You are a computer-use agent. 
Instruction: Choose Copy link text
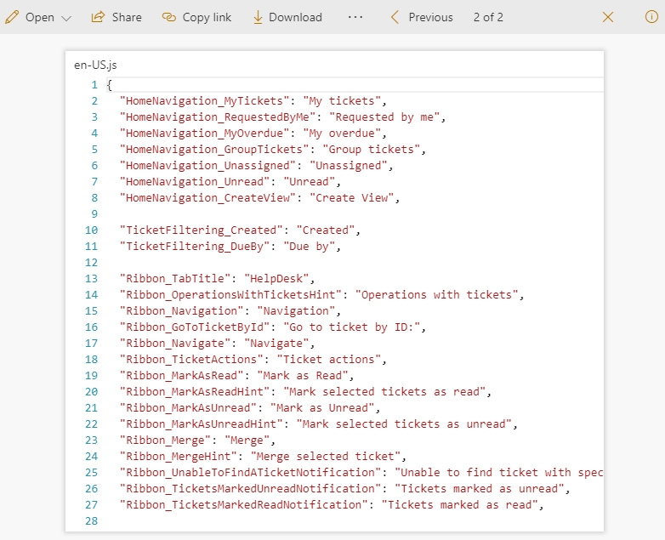[207, 17]
